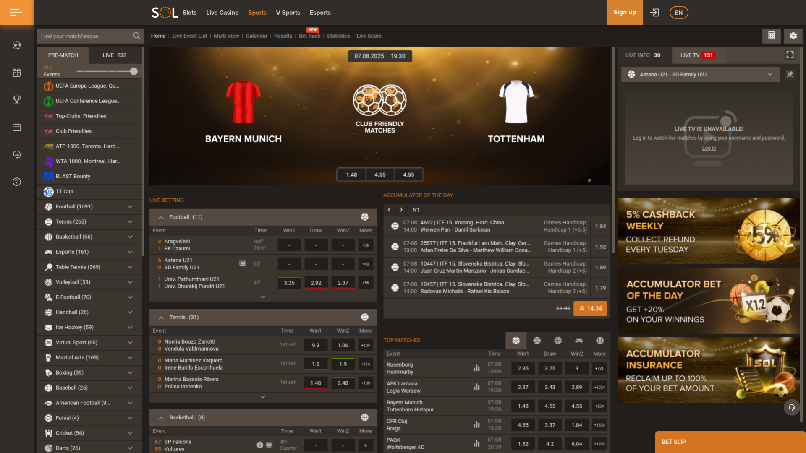Open the gift/promotions icon in the left sidebar
The height and width of the screenshot is (453, 806).
pos(16,73)
